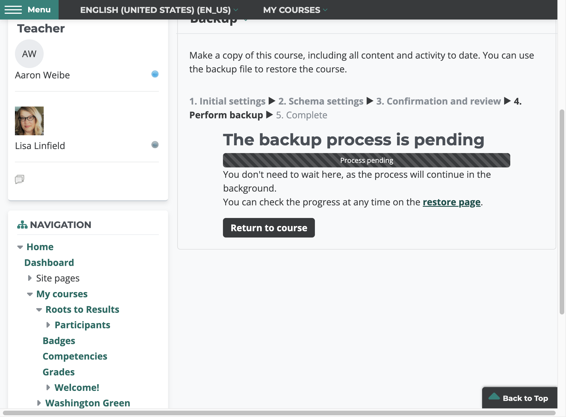The height and width of the screenshot is (417, 566).
Task: Open the Welcome! section link
Action: [x=77, y=387]
